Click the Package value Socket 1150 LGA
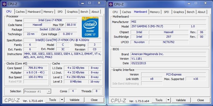Image resolution: width=213 pixels, height=106 pixels. click(x=50, y=29)
